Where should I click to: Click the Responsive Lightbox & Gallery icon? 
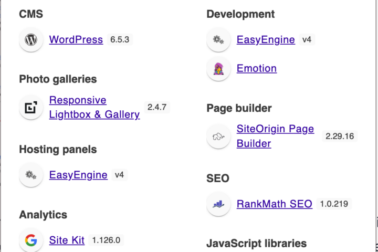(x=31, y=107)
